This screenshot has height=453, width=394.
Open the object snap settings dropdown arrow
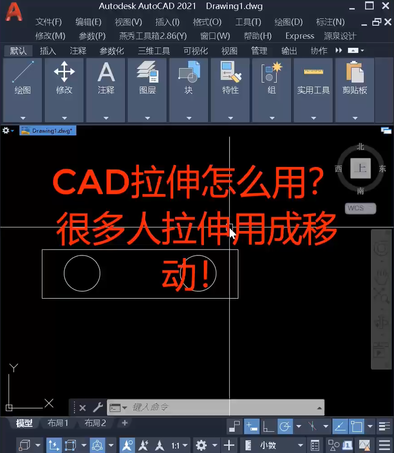(370, 426)
